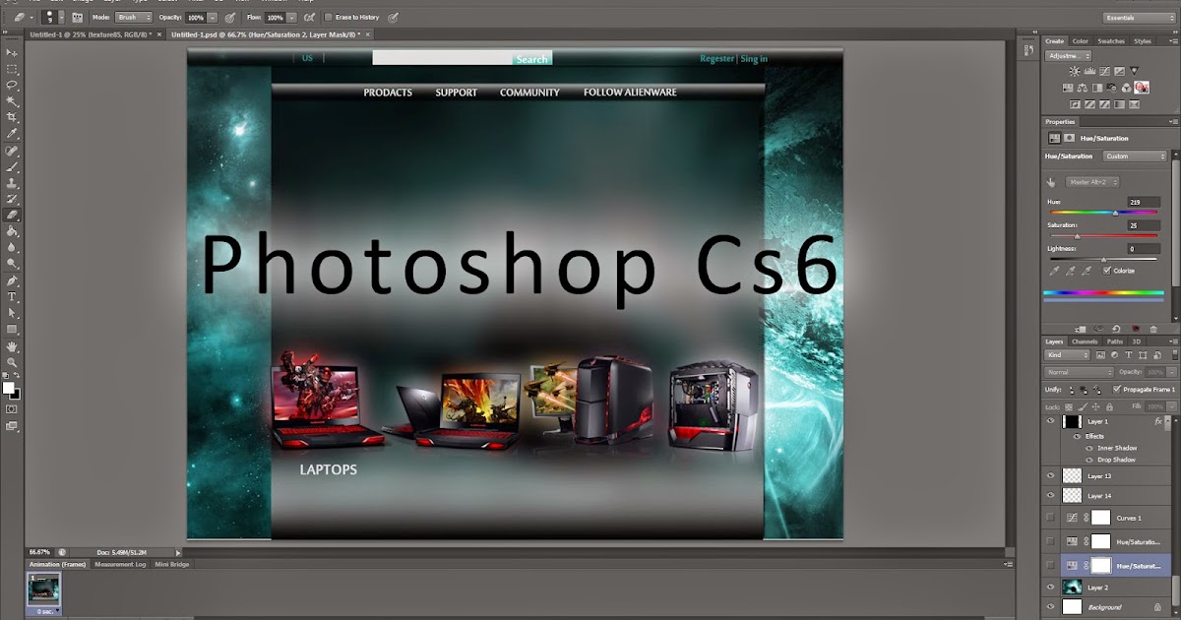
Task: Select the Horizontal Type tool
Action: 12,296
